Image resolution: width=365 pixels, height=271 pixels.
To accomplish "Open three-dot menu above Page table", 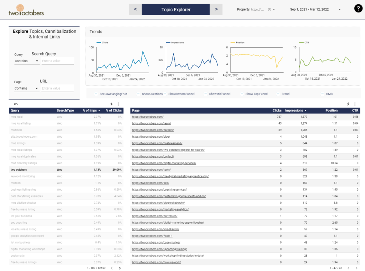I will point(355,104).
